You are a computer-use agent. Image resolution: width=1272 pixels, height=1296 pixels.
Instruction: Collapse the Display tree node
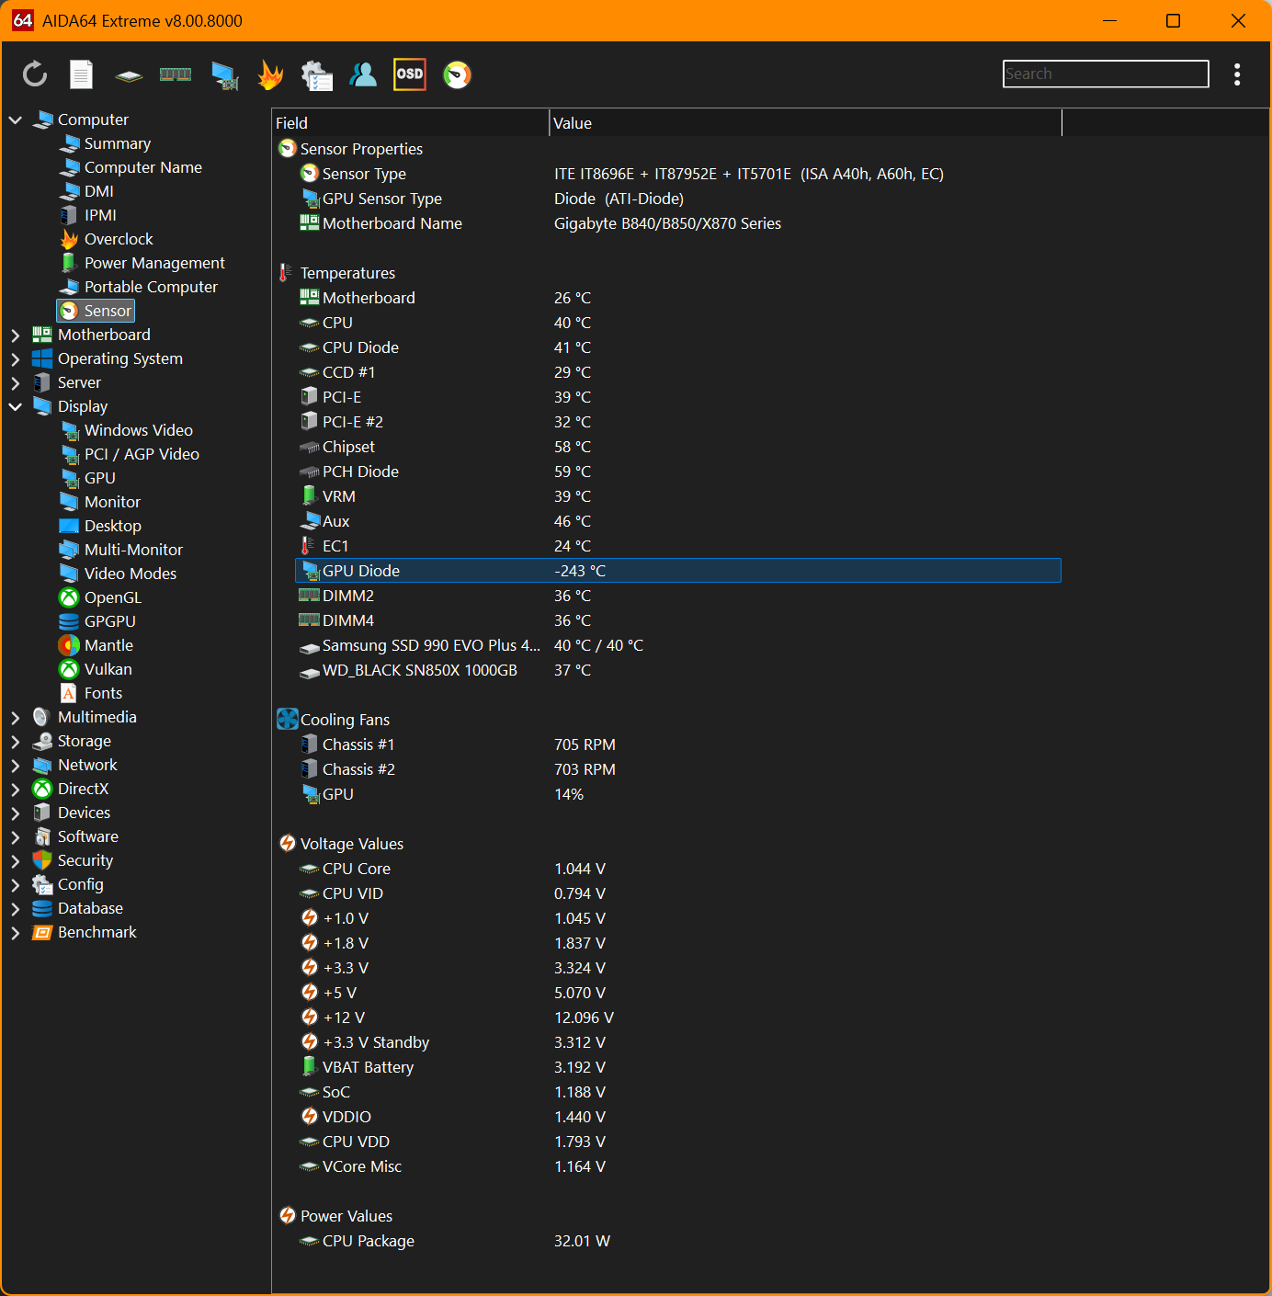pyautogui.click(x=16, y=406)
